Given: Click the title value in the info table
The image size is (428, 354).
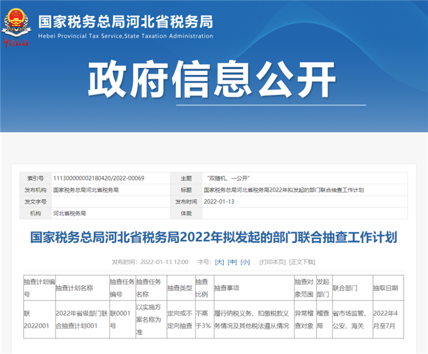Looking at the screenshot, I should click(284, 190).
